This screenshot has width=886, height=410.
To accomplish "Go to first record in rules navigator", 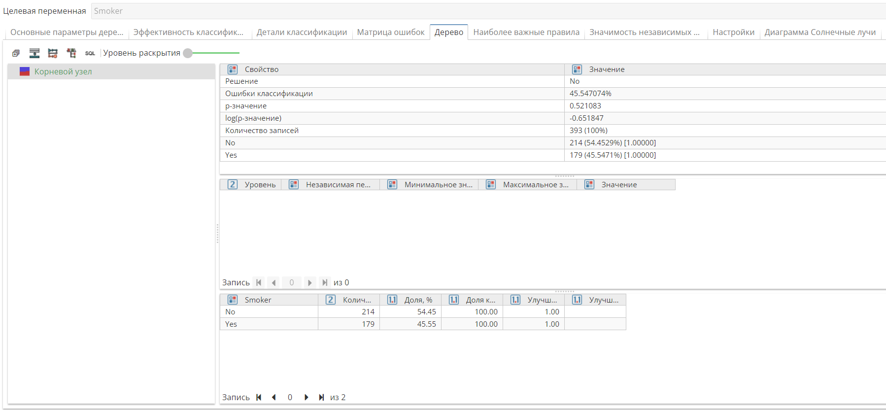I will click(x=259, y=282).
